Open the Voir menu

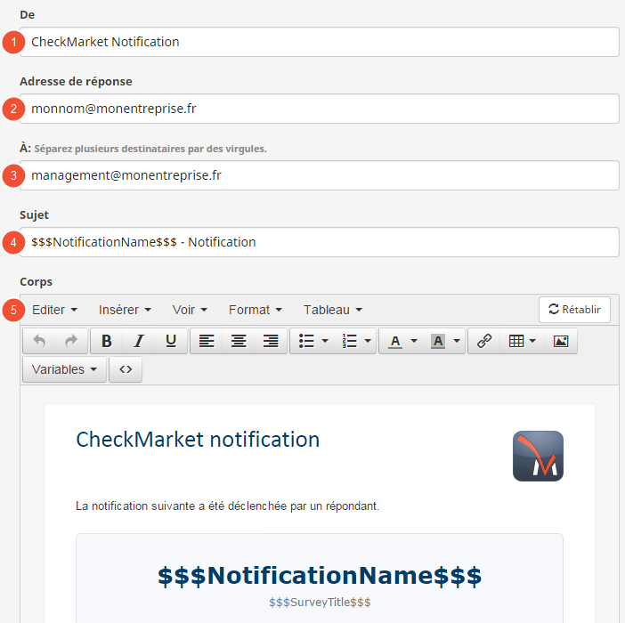coord(190,310)
